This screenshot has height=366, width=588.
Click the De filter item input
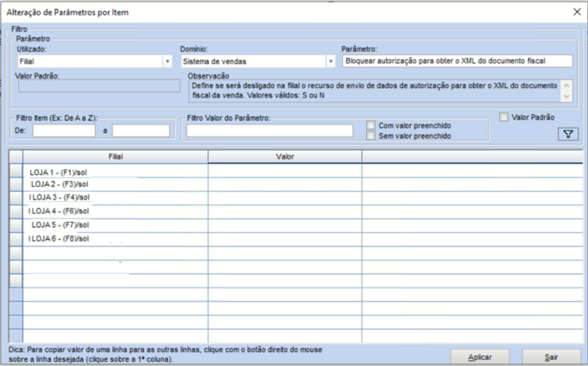tap(64, 130)
